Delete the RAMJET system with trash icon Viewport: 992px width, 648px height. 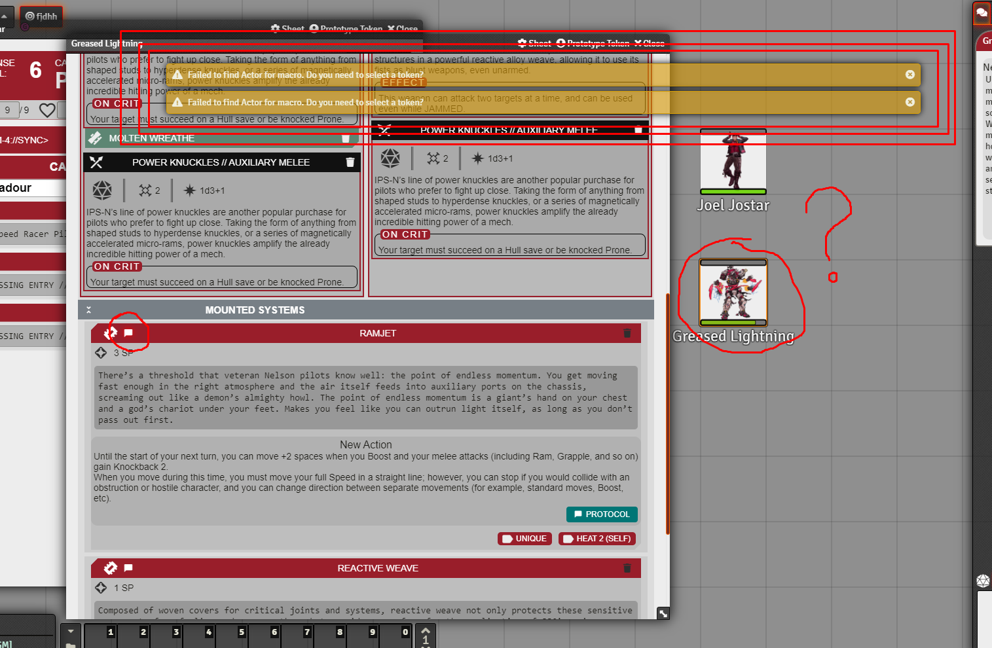(x=627, y=333)
